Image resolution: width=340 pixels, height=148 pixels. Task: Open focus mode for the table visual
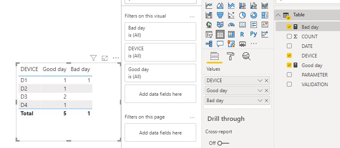[105, 58]
